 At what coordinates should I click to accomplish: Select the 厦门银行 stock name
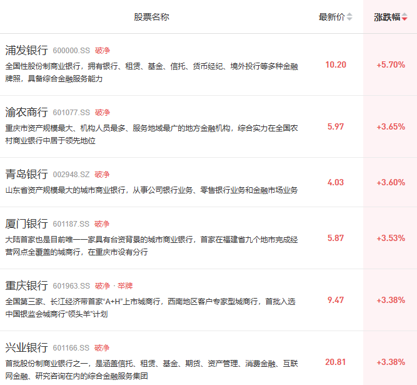coord(26,223)
